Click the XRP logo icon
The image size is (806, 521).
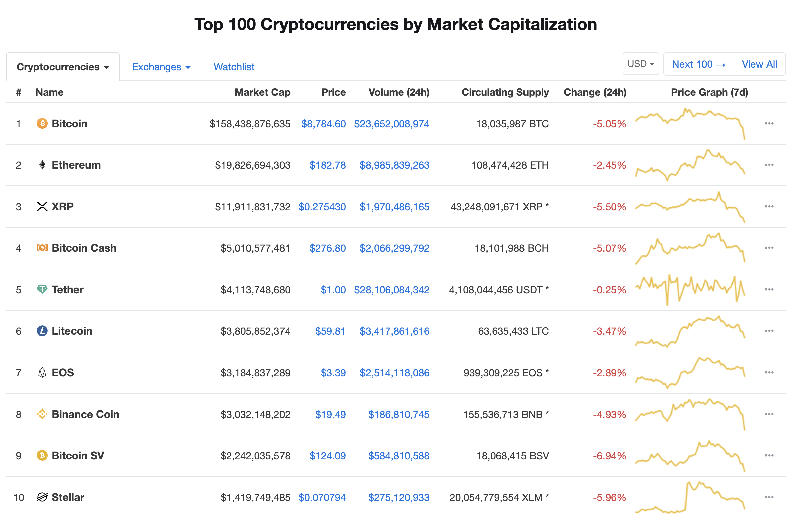point(42,206)
